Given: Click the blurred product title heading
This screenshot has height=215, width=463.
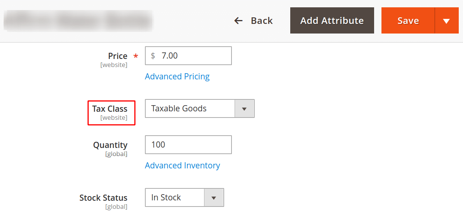Looking at the screenshot, I should (x=78, y=21).
